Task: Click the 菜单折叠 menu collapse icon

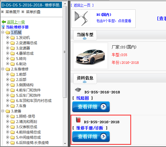Action: [x=23, y=12]
